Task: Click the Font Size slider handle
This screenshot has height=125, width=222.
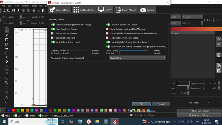Action: 120,53
